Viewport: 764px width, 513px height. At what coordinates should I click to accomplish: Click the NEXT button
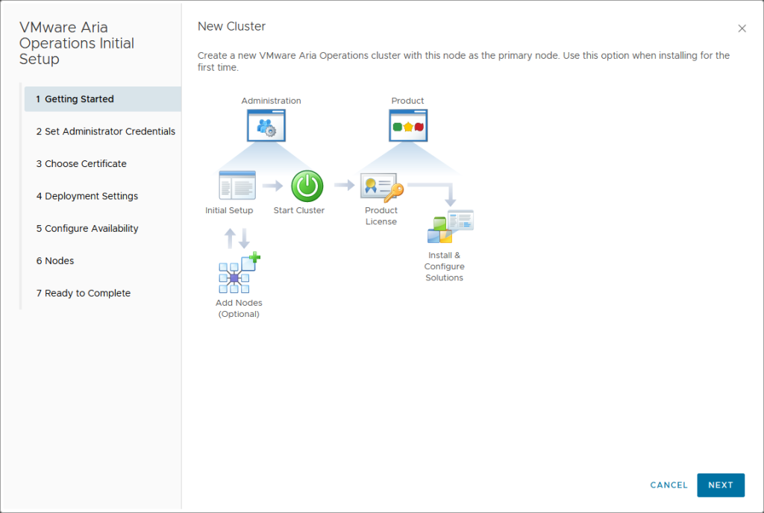[x=720, y=485]
